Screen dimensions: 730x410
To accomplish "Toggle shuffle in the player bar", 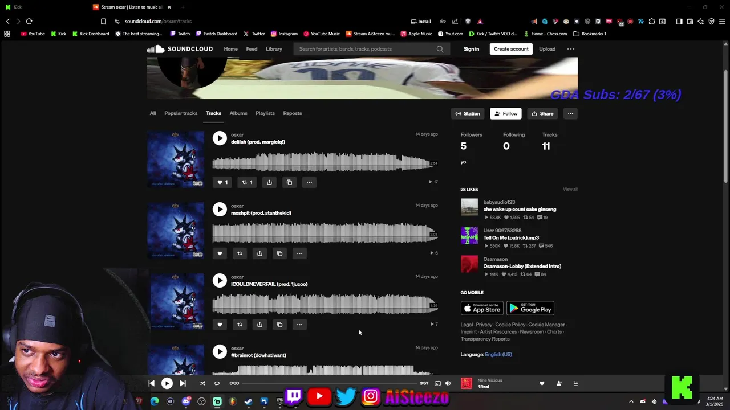I will tap(202, 384).
